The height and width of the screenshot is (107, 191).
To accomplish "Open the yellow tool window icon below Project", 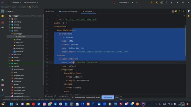I will pos(2,16).
